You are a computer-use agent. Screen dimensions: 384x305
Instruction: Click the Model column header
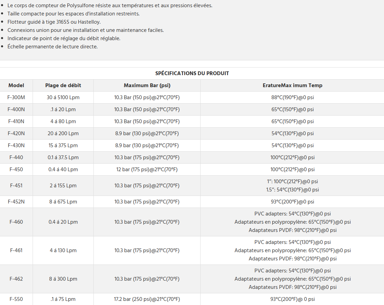[x=16, y=85]
